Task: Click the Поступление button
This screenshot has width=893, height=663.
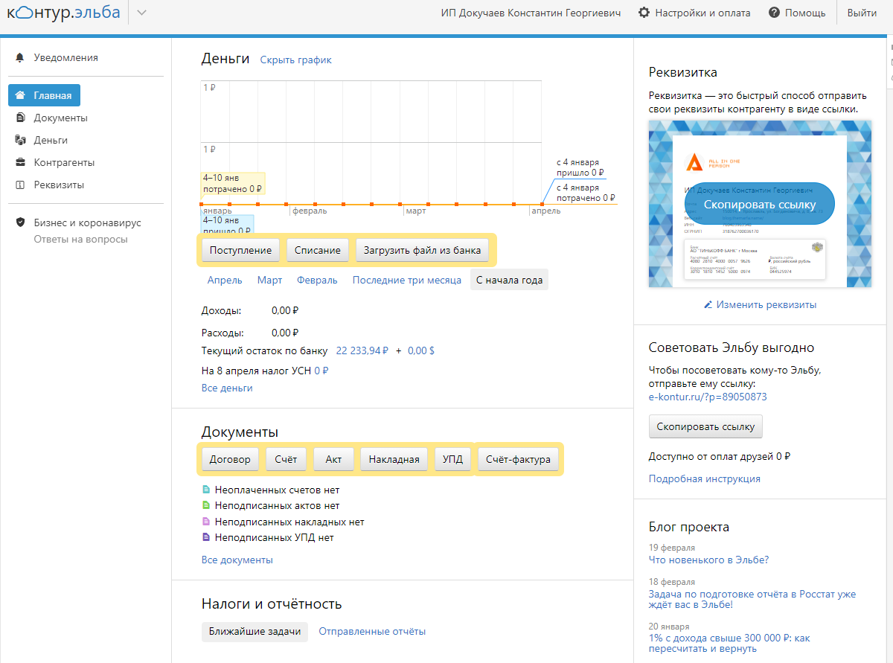Action: coord(240,250)
